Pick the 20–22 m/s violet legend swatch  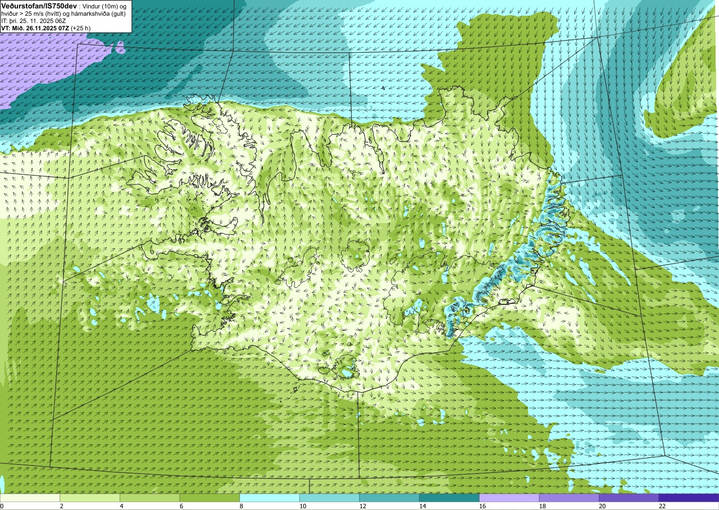[x=629, y=498]
